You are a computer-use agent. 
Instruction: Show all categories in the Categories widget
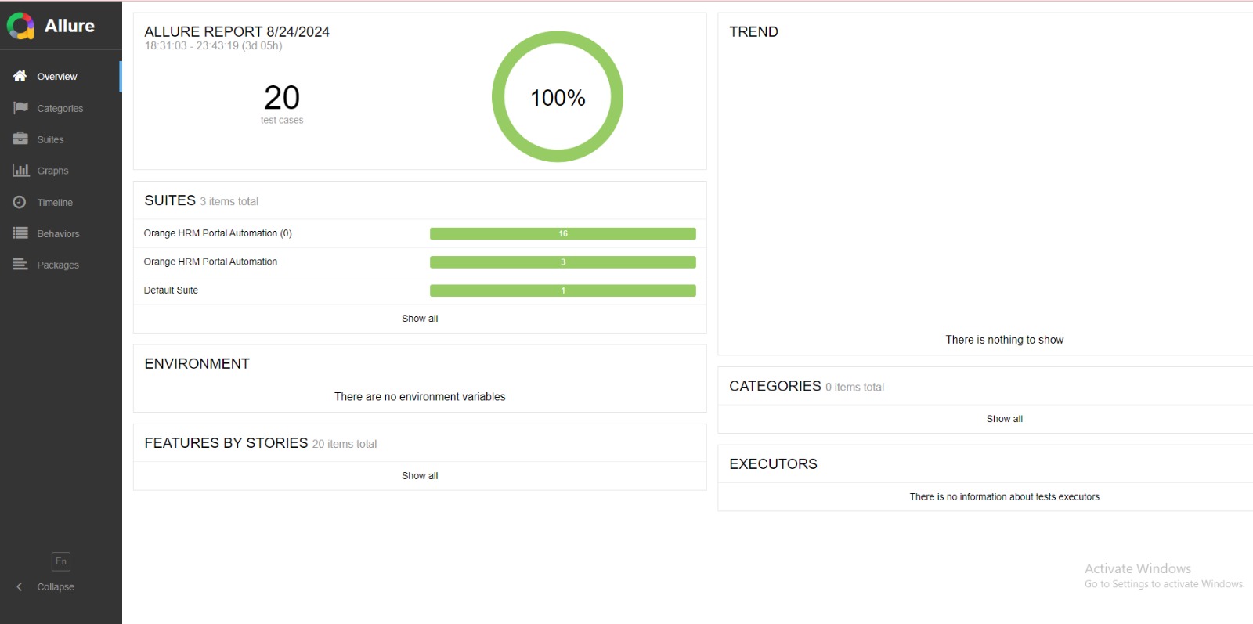tap(1004, 419)
